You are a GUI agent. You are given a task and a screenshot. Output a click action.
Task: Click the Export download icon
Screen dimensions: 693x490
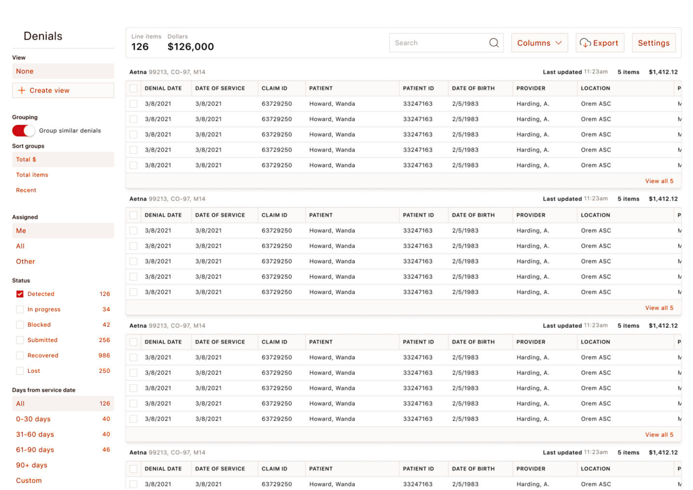[585, 43]
